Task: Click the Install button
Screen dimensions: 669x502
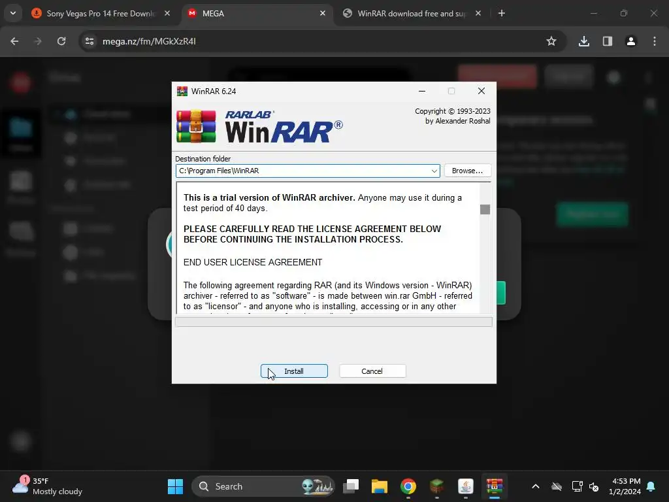Action: [x=294, y=371]
